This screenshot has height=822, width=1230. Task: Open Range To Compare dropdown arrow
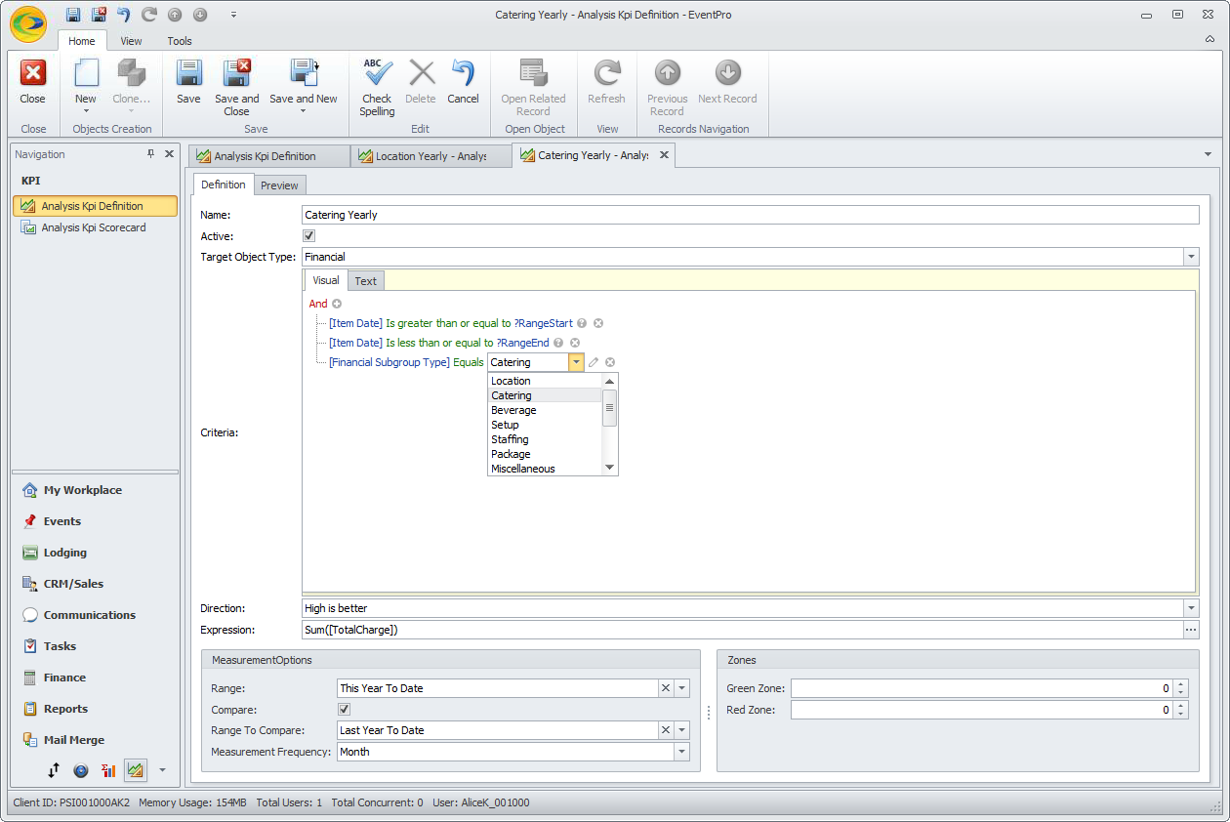click(x=682, y=730)
